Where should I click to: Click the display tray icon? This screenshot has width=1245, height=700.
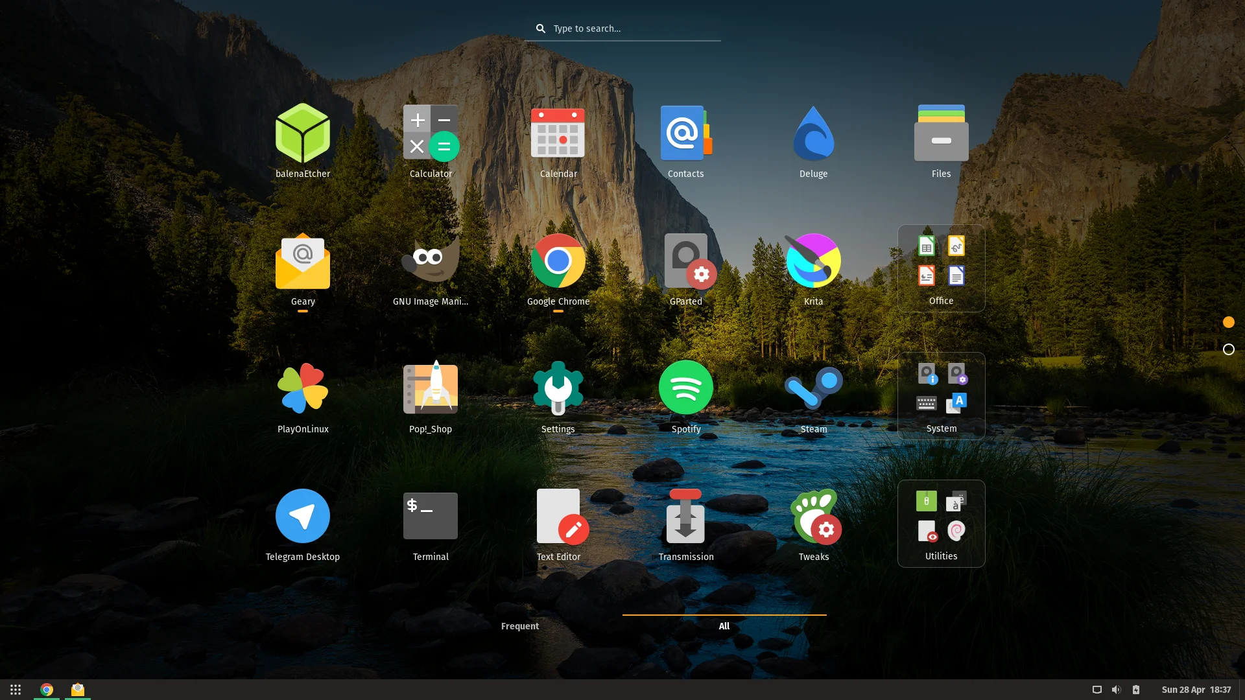tap(1097, 690)
